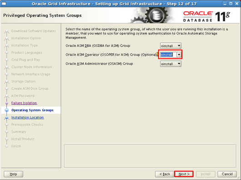
Task: Jump to the Failure Isolation step link
Action: [24, 103]
